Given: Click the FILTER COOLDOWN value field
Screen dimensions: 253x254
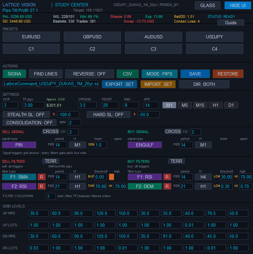Looking at the screenshot, I should [x=51, y=196].
